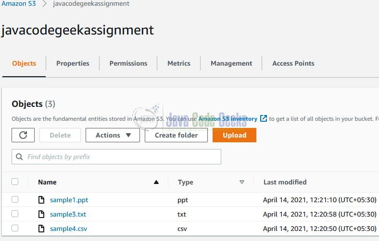This screenshot has height=241, width=379.
Task: Open the Permissions tab
Action: point(128,63)
